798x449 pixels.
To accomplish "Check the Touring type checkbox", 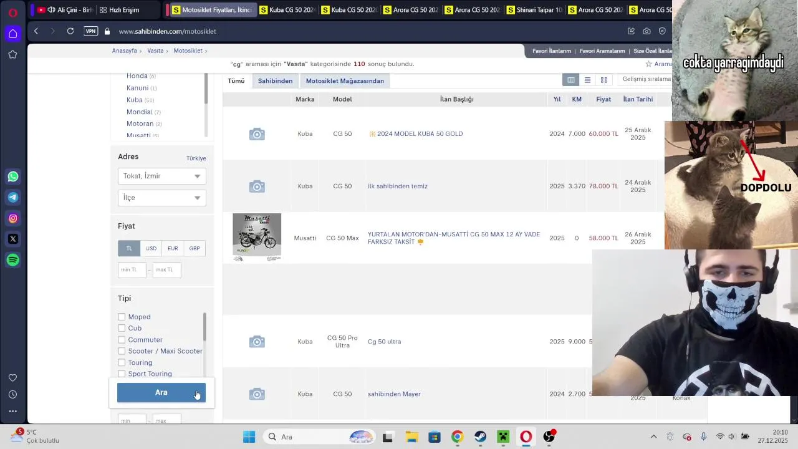I will click(x=122, y=362).
